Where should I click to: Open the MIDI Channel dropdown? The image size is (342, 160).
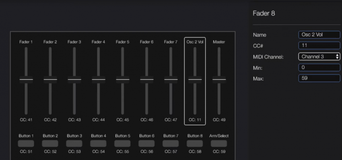pyautogui.click(x=319, y=57)
